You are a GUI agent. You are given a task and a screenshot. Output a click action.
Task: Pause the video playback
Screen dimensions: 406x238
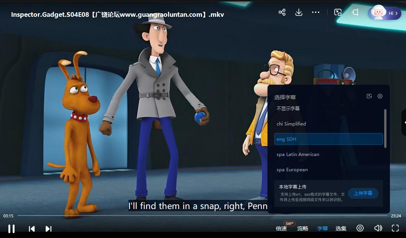pyautogui.click(x=11, y=229)
